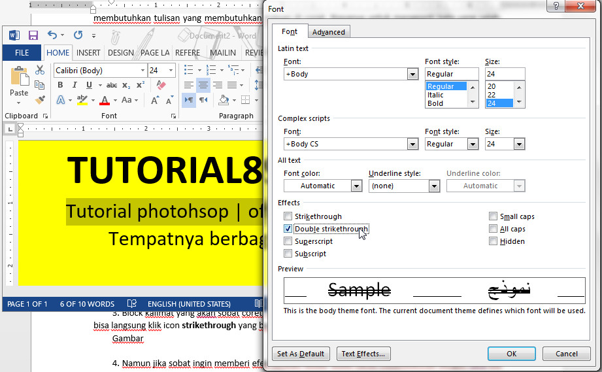Screen dimensions: 602x372
Task: Enable the Superscript checkbox in Font dialog
Action: click(288, 241)
